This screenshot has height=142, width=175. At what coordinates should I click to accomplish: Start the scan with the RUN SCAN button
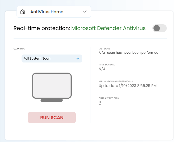[x=52, y=118]
